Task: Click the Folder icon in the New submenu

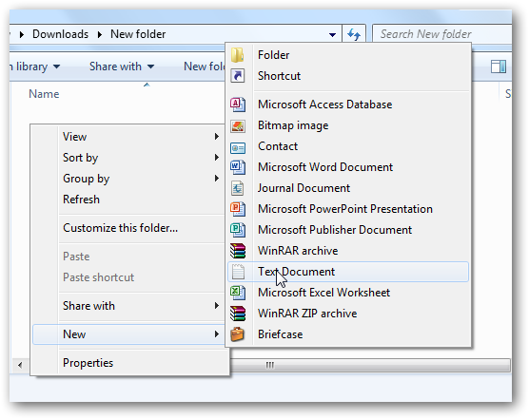Action: point(238,55)
